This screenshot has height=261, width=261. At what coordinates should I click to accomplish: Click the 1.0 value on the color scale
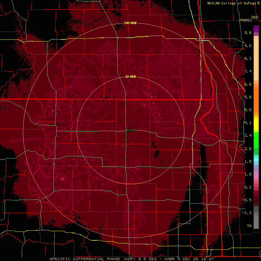coord(248,174)
